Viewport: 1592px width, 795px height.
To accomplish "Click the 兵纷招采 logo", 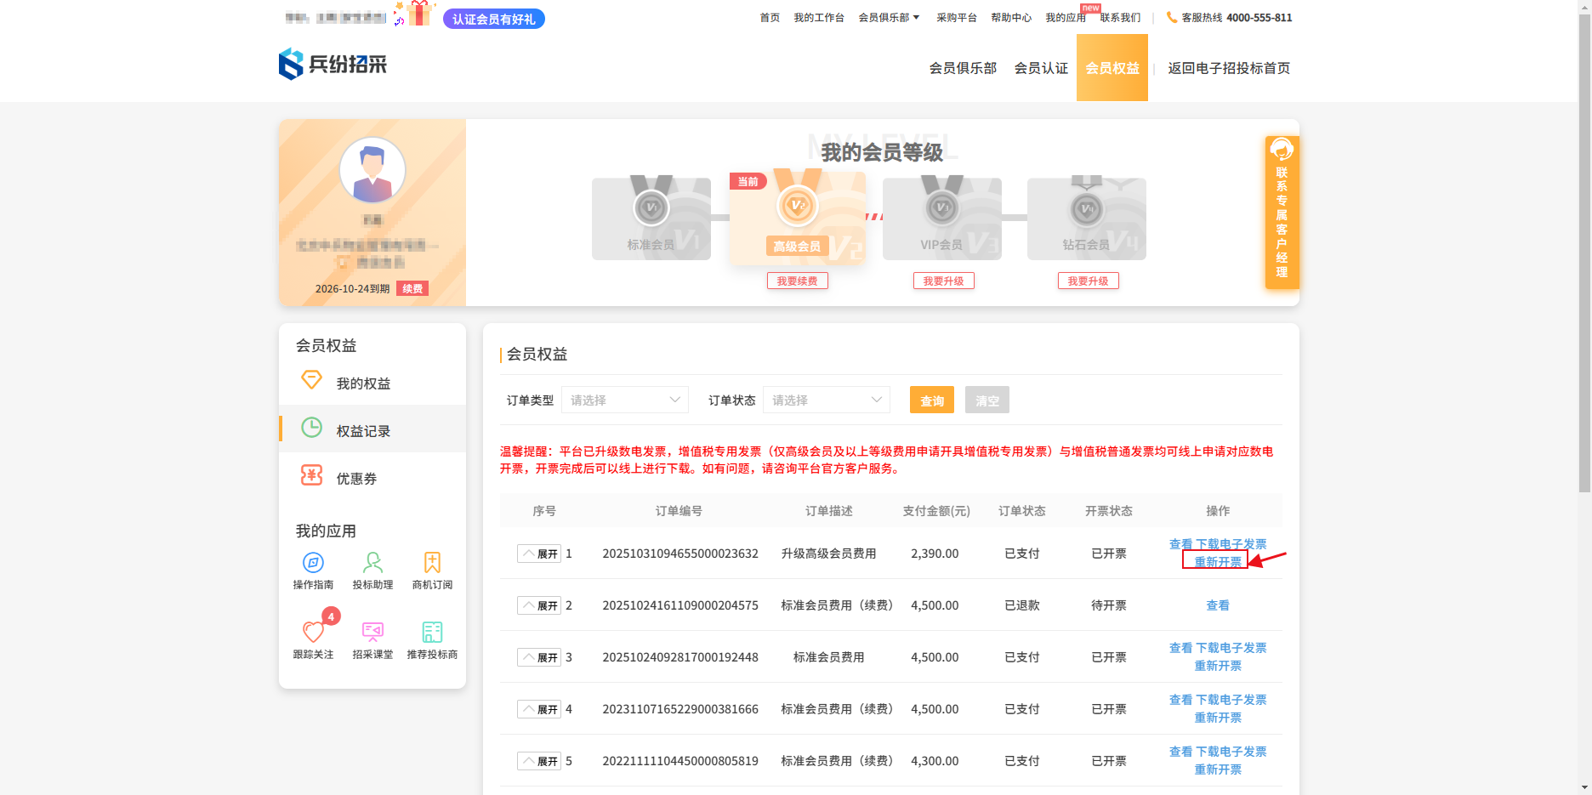I will pyautogui.click(x=333, y=65).
